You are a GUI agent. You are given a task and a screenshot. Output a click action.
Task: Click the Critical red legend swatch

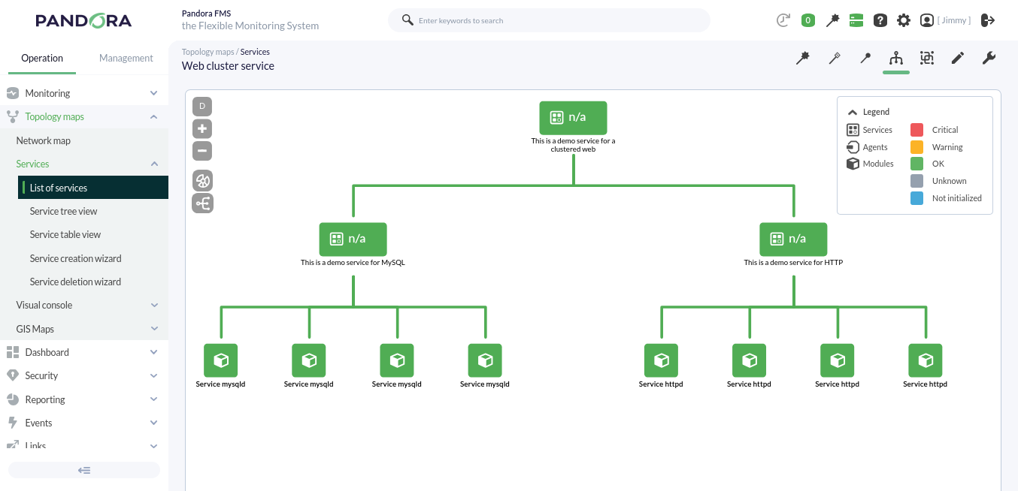(x=917, y=130)
